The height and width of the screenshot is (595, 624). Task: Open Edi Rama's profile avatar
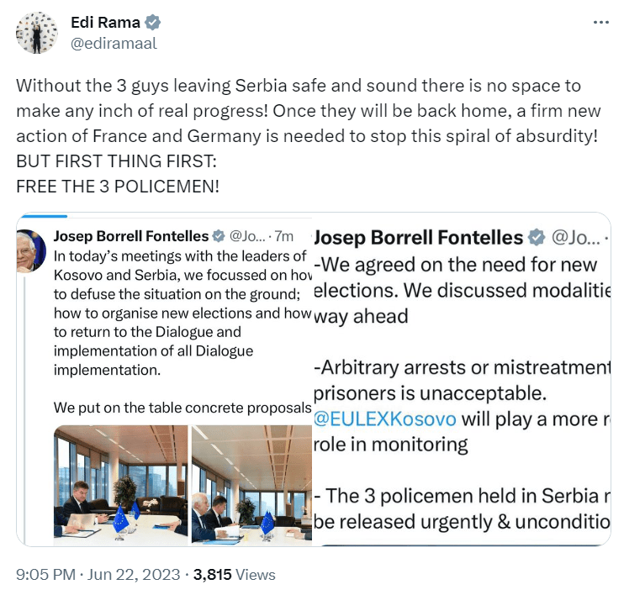[36, 33]
